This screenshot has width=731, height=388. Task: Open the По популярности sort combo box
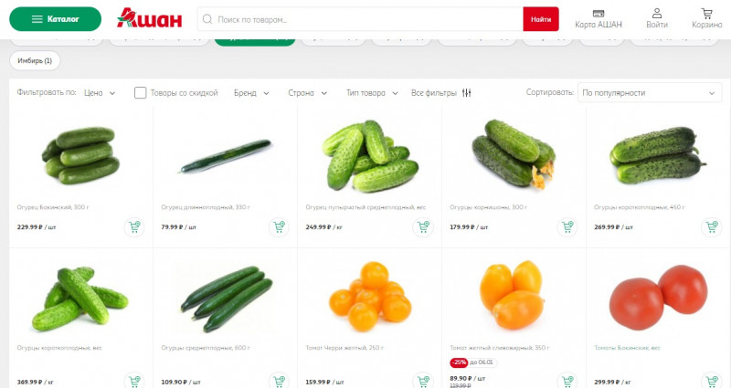pos(650,93)
